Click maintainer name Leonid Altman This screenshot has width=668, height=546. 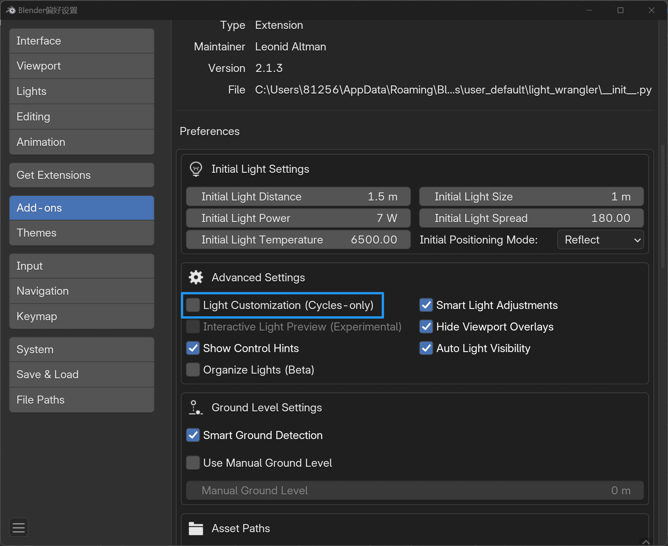[x=291, y=47]
